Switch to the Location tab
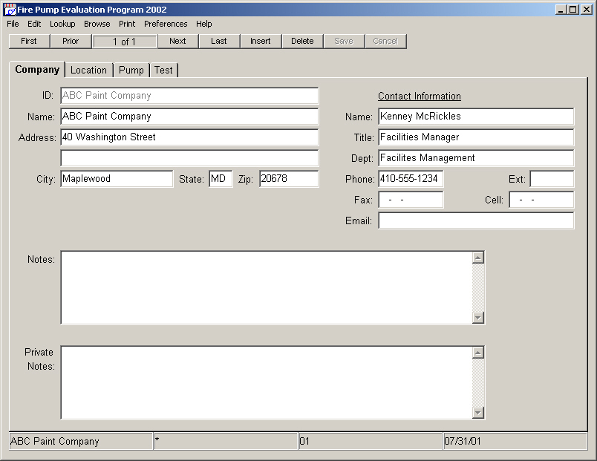The width and height of the screenshot is (597, 461). point(88,70)
